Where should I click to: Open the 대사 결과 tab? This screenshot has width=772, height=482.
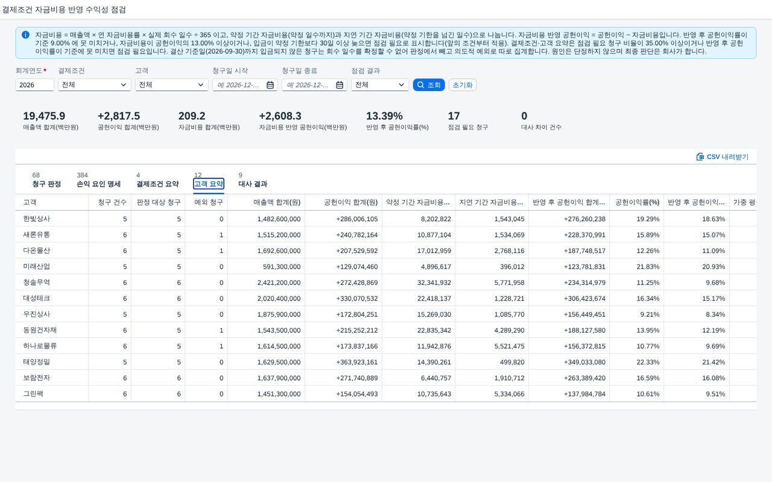pyautogui.click(x=253, y=184)
